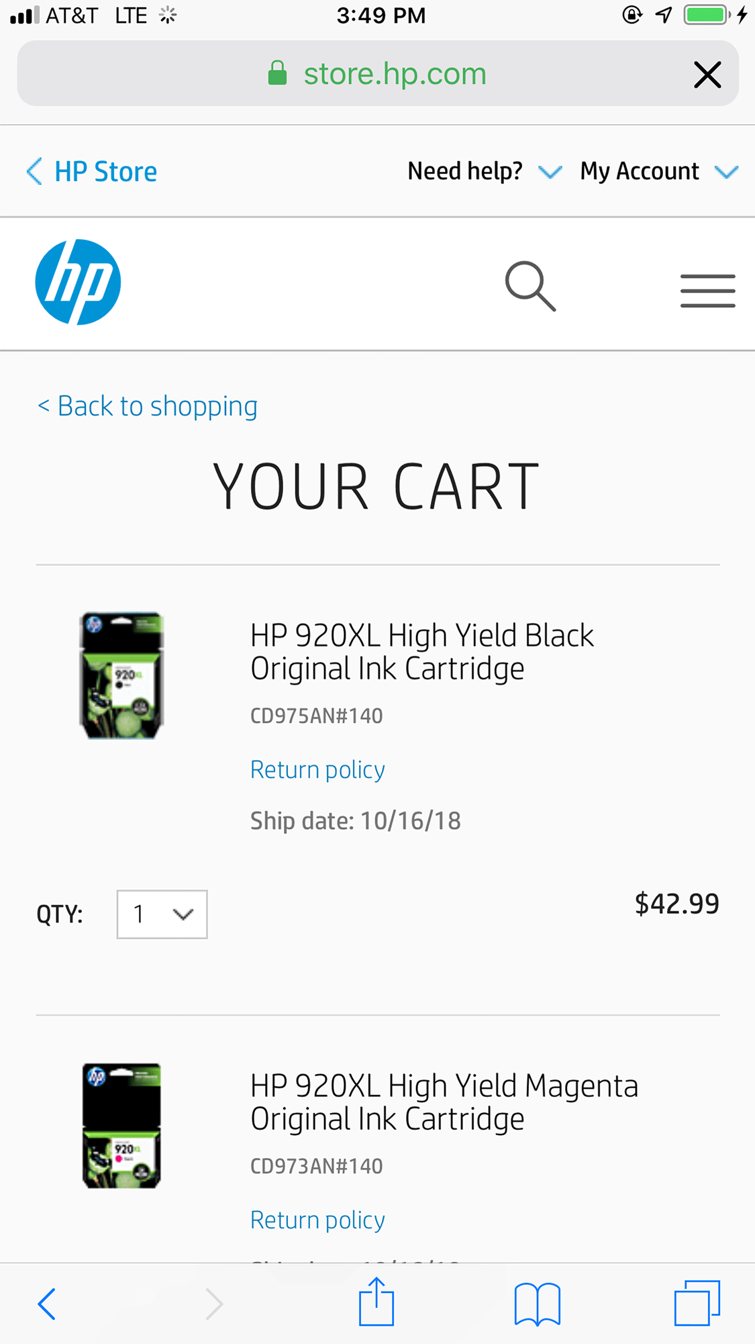This screenshot has width=755, height=1344.
Task: Open Return policy for Magenta cartridge
Action: 317,1220
